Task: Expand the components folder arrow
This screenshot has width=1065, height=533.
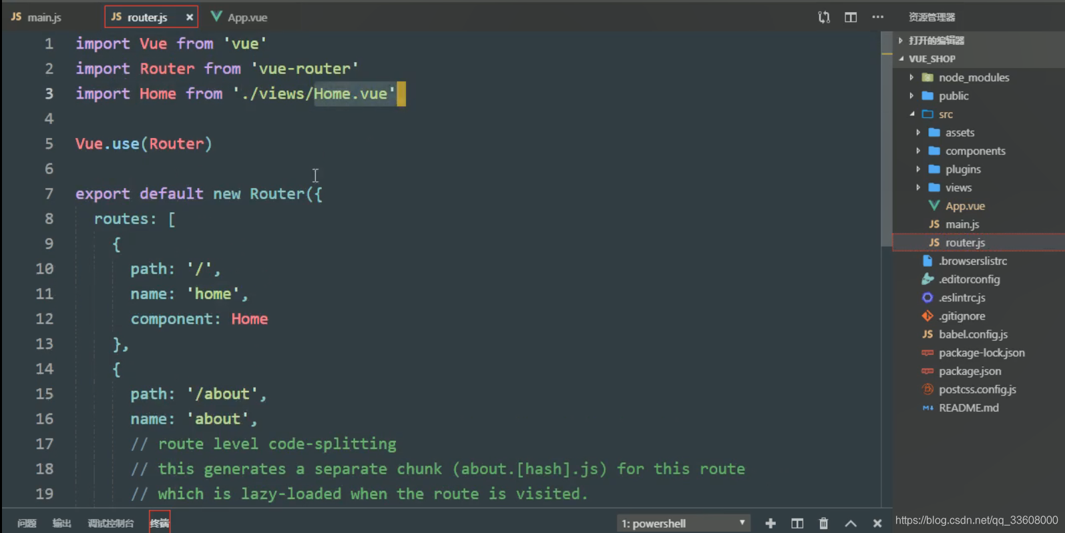Action: coord(918,151)
